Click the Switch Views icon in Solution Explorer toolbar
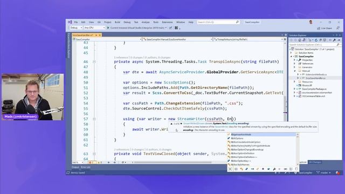Image resolution: width=345 pixels, height=194 pixels. pos(304,40)
